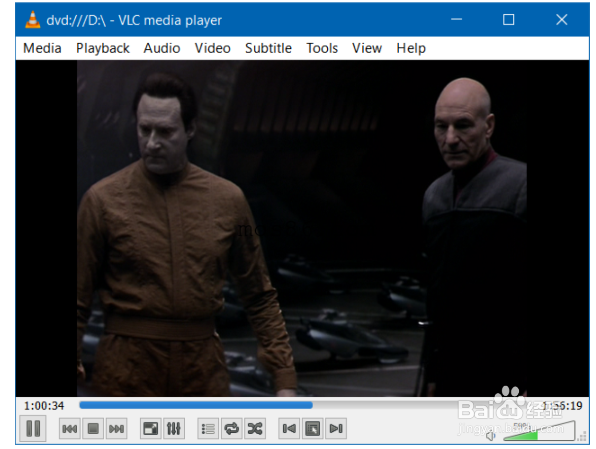Seek using the playback progress bar
This screenshot has width=596, height=449.
(x=308, y=405)
